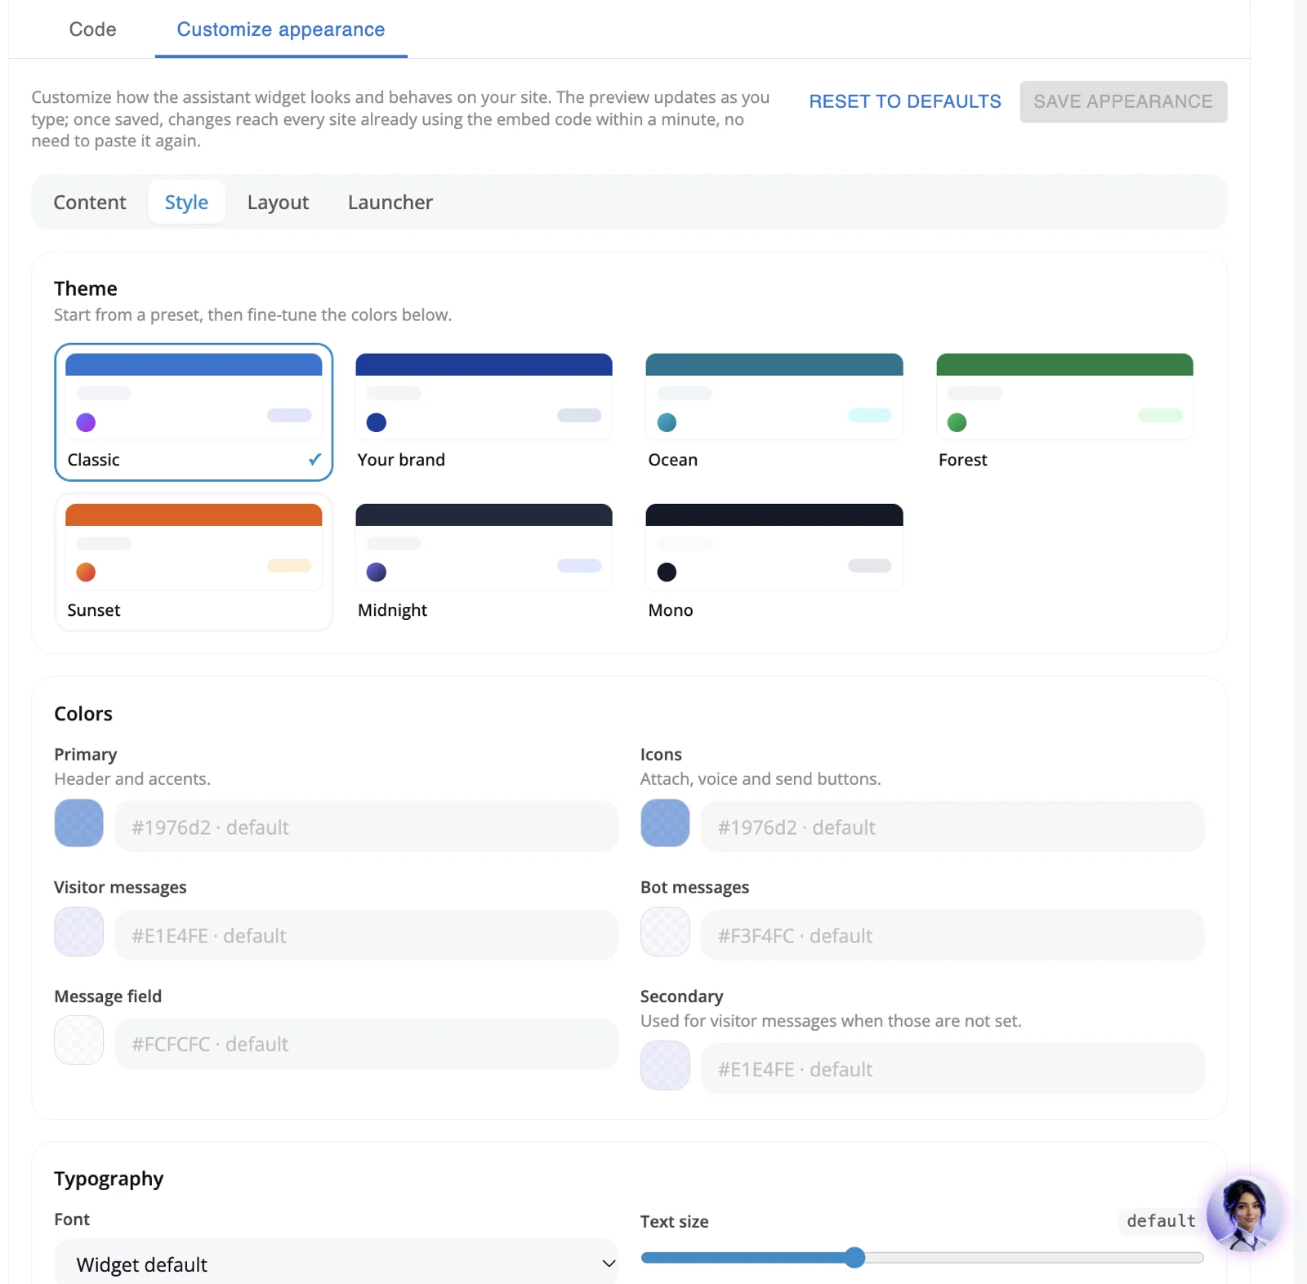Viewport: 1307px width, 1284px height.
Task: Click the Save Appearance button
Action: [1123, 101]
